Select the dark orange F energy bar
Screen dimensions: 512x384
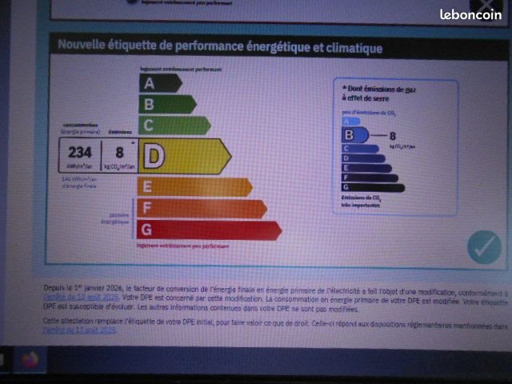click(202, 209)
